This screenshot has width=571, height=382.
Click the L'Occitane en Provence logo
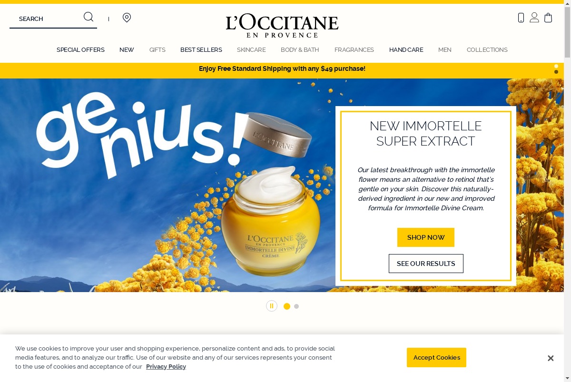[282, 26]
